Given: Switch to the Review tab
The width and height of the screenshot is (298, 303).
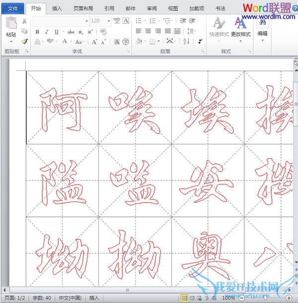Looking at the screenshot, I should (152, 8).
